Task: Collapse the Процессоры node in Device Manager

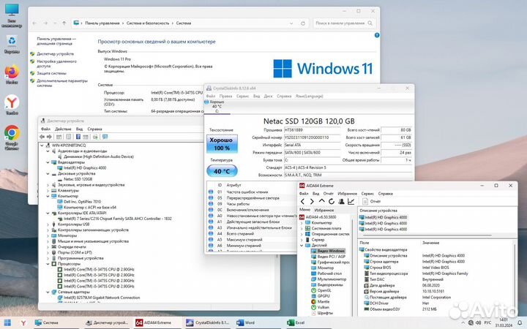Action: pyautogui.click(x=48, y=264)
